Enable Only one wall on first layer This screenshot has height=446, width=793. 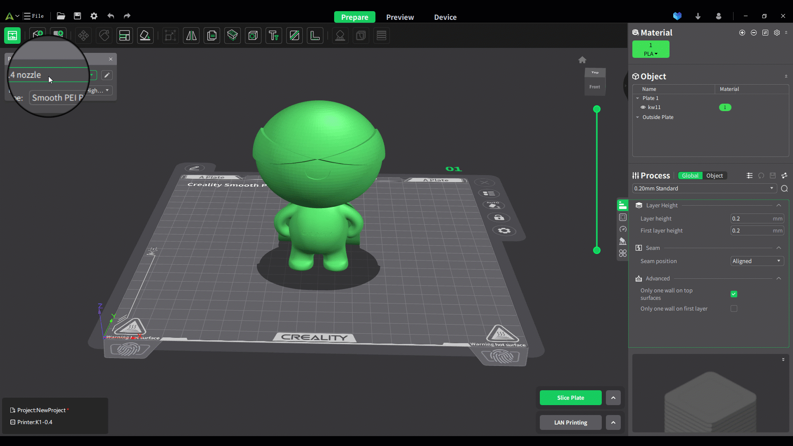point(734,308)
